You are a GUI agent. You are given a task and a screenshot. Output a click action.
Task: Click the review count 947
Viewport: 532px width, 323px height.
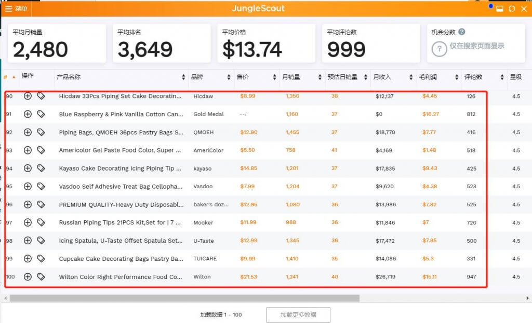coord(471,277)
